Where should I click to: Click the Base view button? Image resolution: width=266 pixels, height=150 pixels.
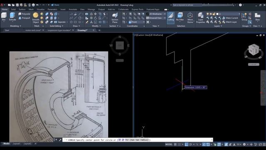[x=258, y=17]
